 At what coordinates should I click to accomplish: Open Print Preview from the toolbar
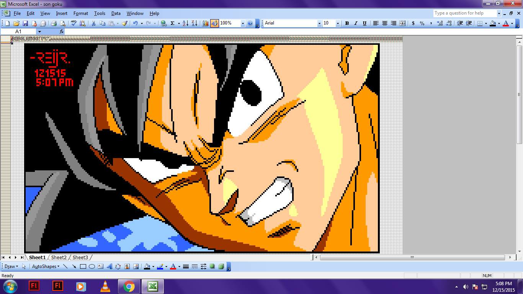(62, 23)
